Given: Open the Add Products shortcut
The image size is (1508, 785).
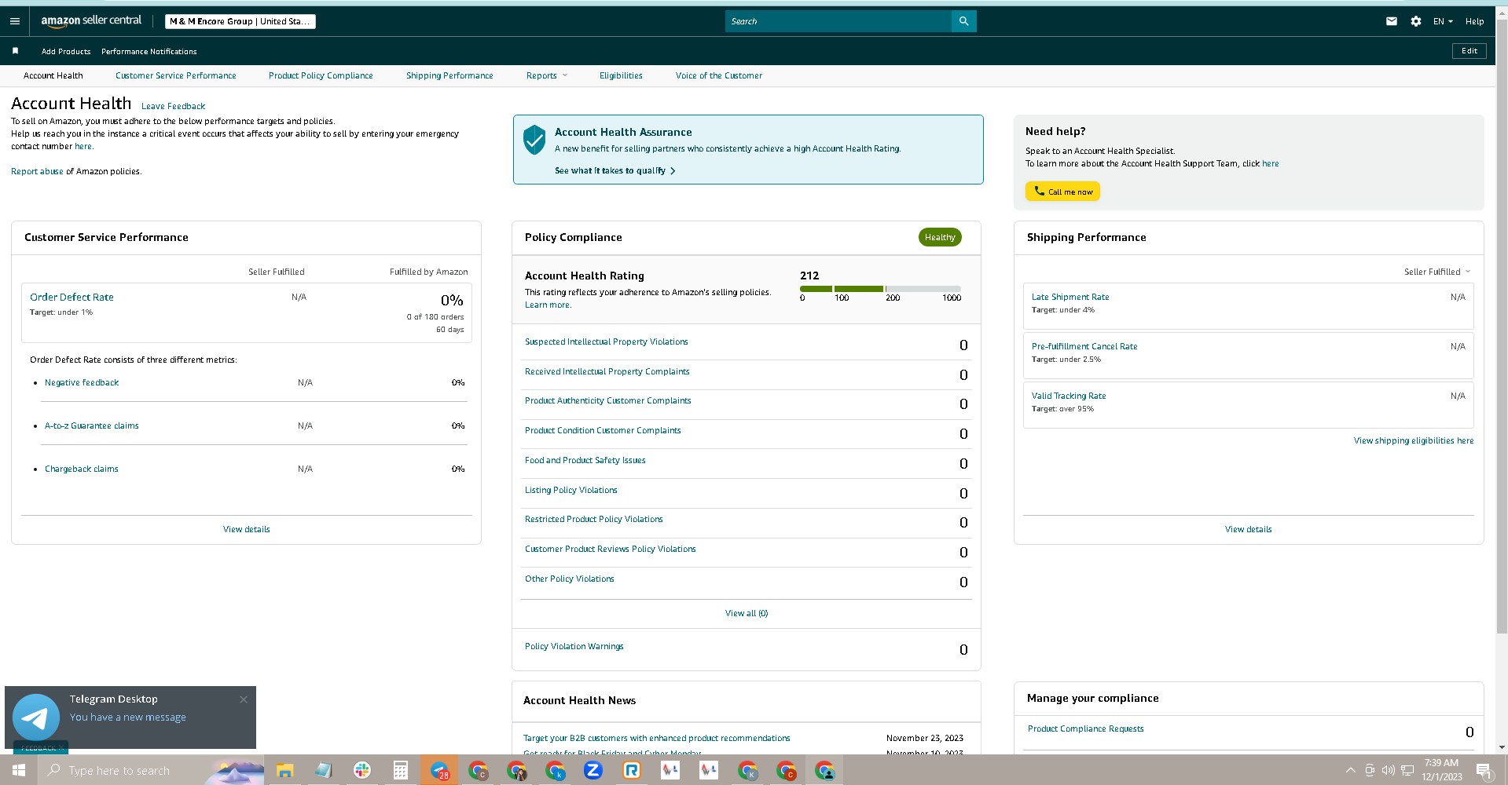Looking at the screenshot, I should coord(66,51).
